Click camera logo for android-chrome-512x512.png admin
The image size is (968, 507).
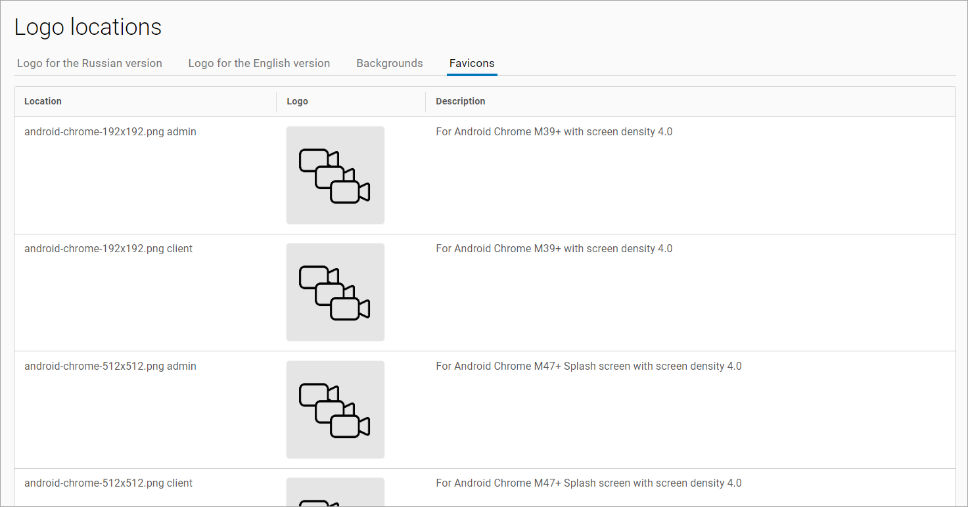coord(335,409)
